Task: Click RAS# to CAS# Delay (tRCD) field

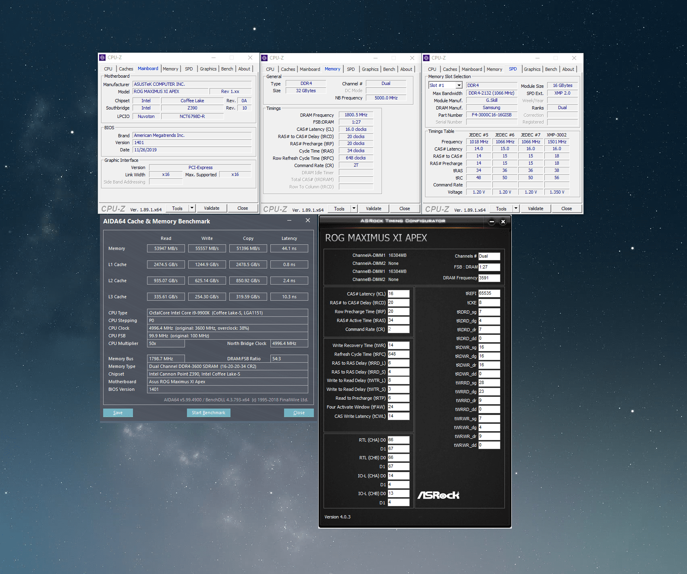Action: [399, 303]
